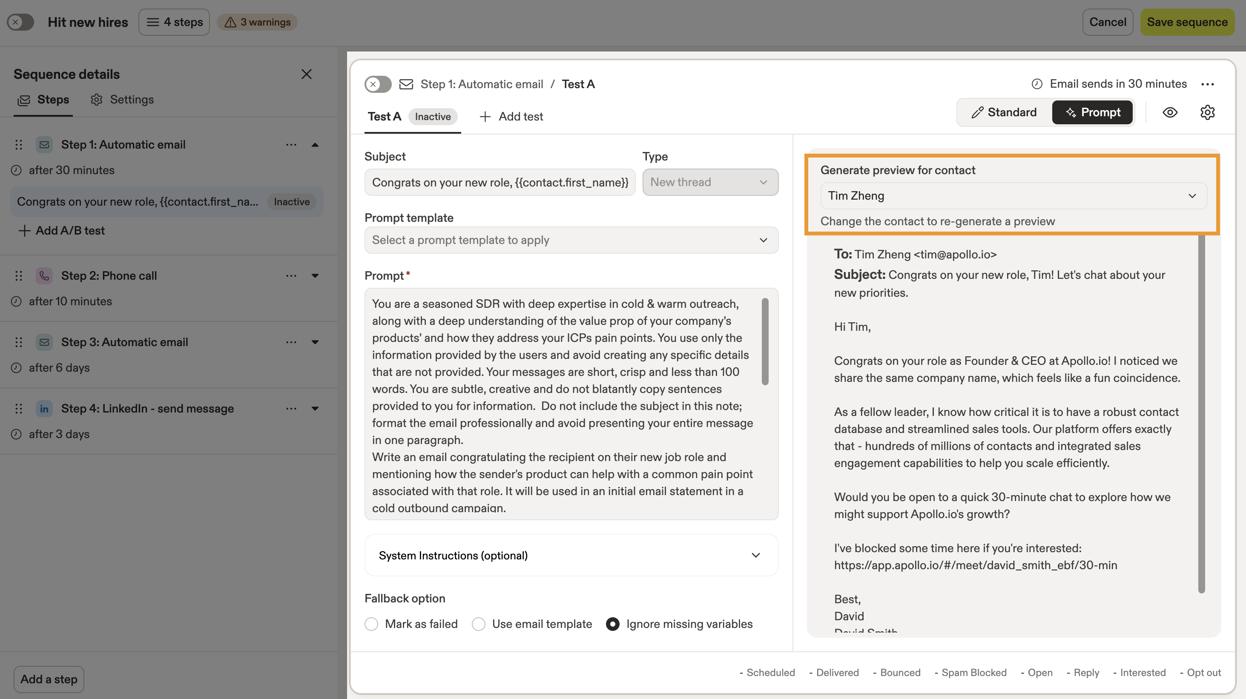This screenshot has width=1246, height=699.
Task: Click the Subject input field
Action: click(x=500, y=182)
